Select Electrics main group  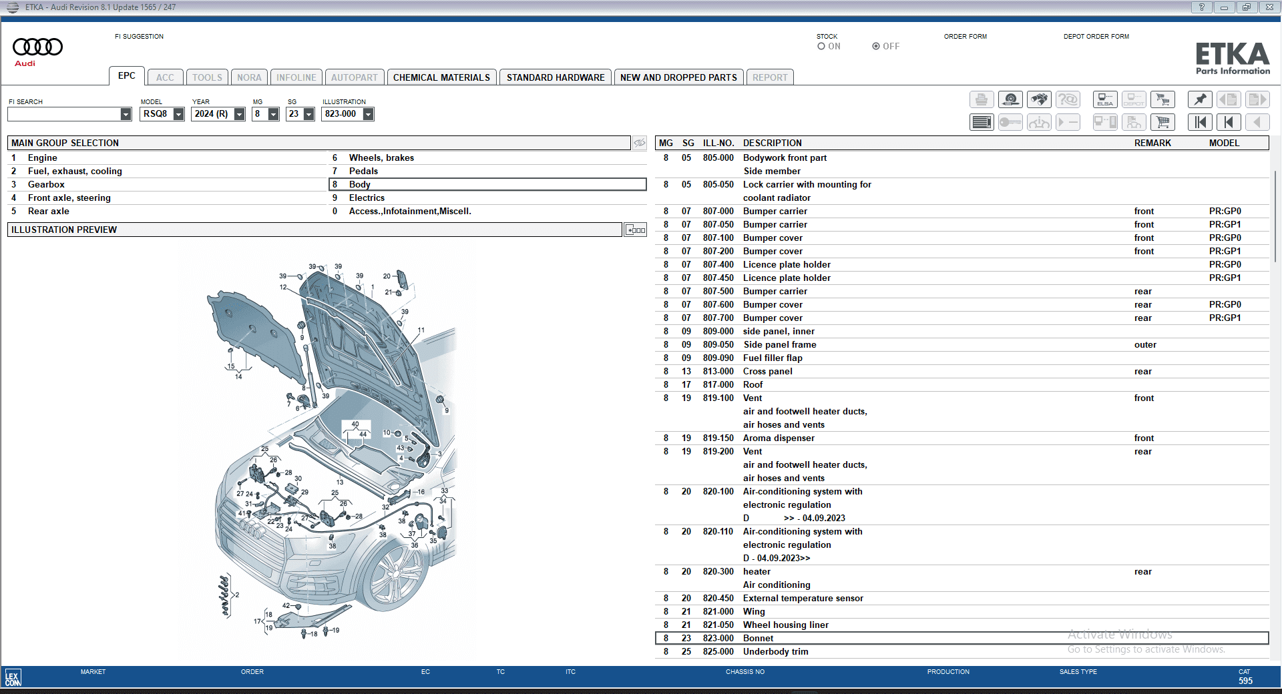(x=367, y=198)
